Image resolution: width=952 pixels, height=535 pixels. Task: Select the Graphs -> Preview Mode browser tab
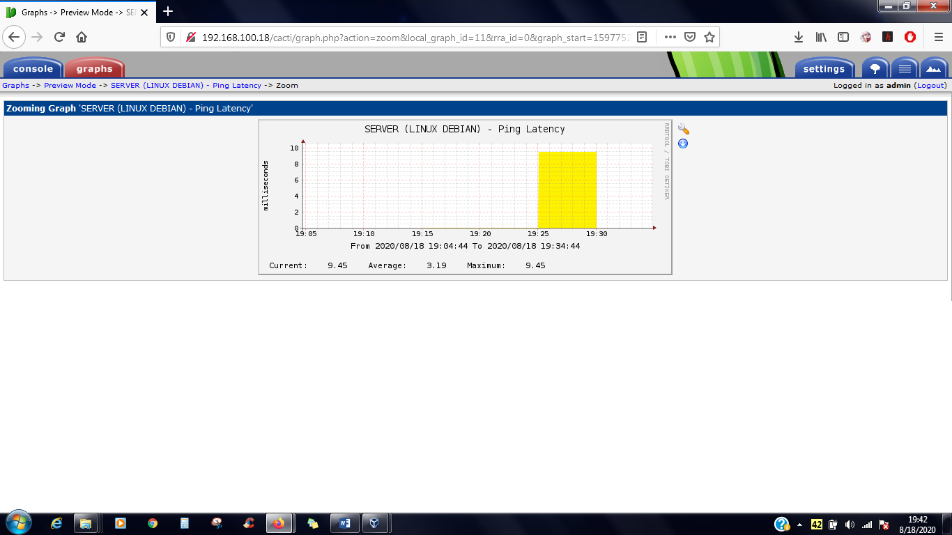tap(77, 13)
